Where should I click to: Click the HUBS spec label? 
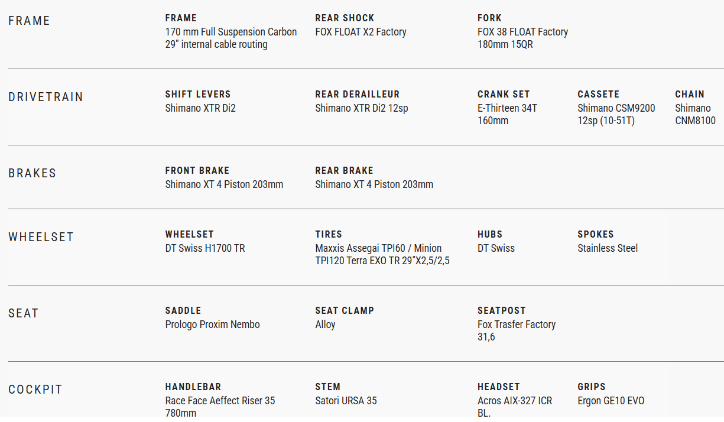pos(490,235)
